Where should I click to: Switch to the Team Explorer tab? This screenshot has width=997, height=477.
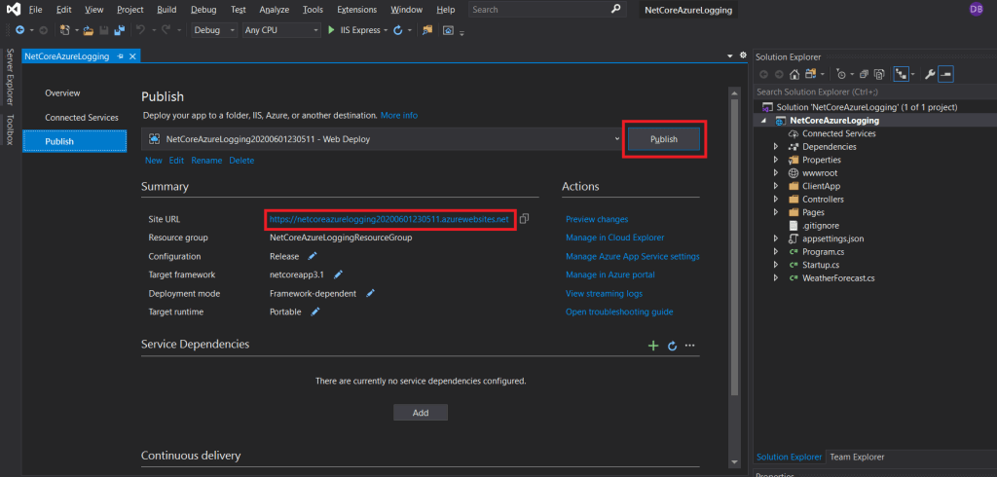857,457
